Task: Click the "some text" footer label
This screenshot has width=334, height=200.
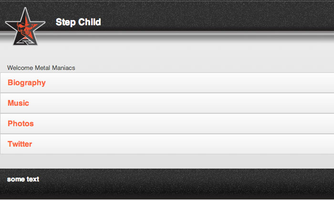Action: [23, 180]
